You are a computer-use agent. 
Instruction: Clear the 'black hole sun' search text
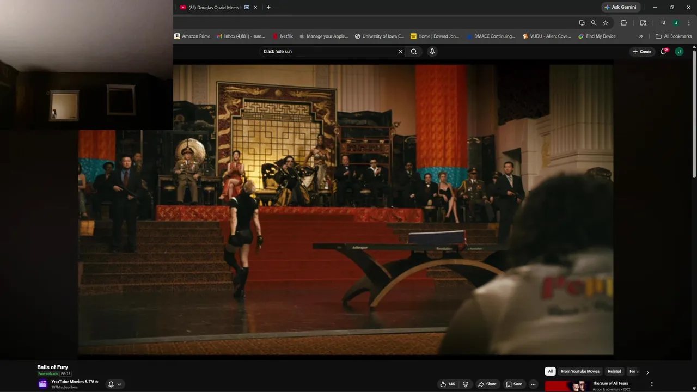coord(401,52)
